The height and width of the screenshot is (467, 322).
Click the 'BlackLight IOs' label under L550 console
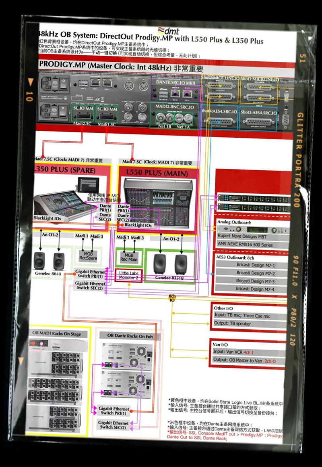click(x=138, y=225)
